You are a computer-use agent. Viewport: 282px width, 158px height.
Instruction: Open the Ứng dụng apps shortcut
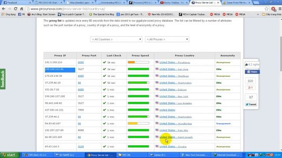(8, 14)
